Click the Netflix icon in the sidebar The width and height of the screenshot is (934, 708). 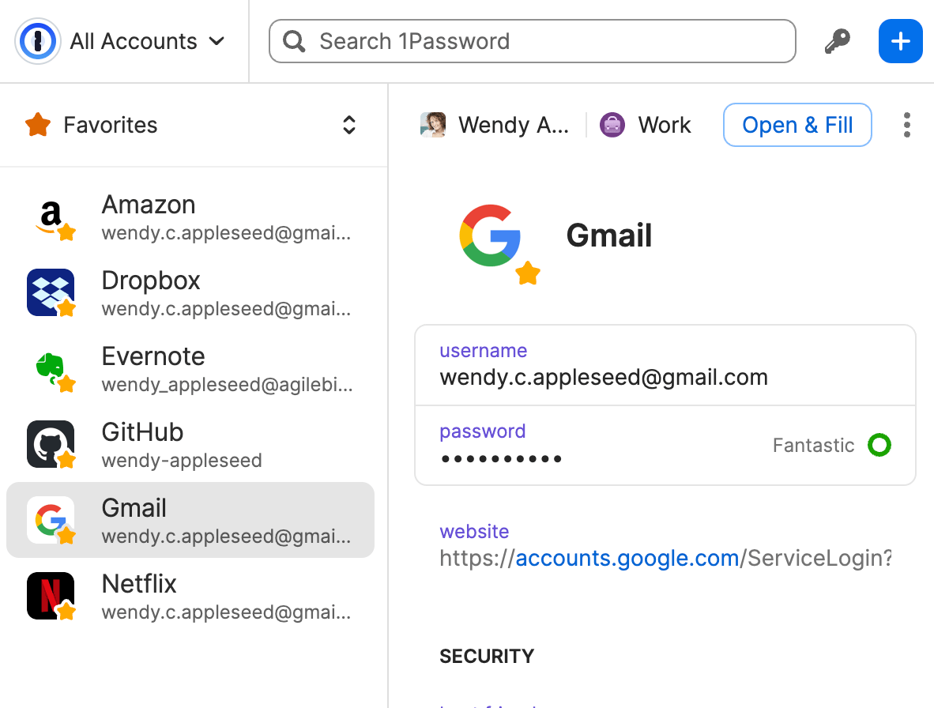(x=51, y=596)
